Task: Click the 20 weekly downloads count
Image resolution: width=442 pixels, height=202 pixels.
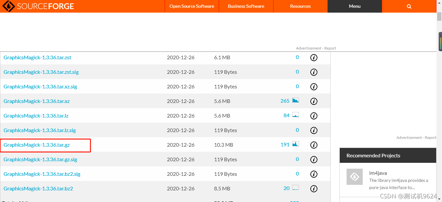Action: coord(286,188)
